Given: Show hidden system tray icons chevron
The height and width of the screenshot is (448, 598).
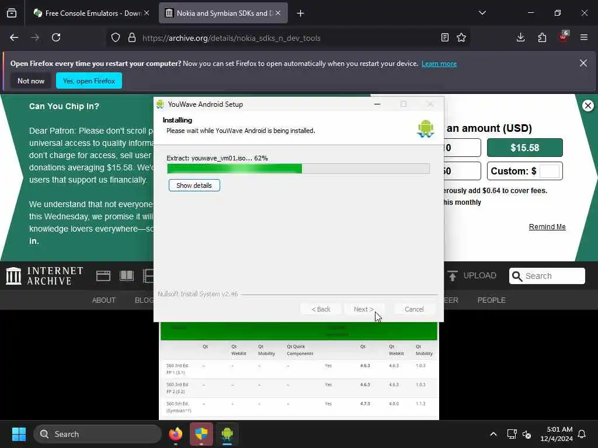Looking at the screenshot, I should [x=493, y=434].
